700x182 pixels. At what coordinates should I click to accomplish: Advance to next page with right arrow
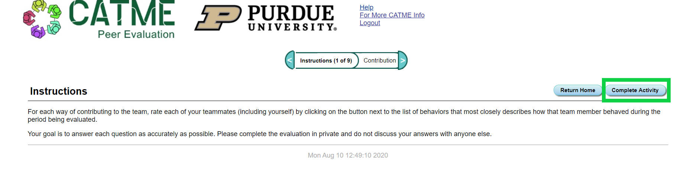click(403, 60)
